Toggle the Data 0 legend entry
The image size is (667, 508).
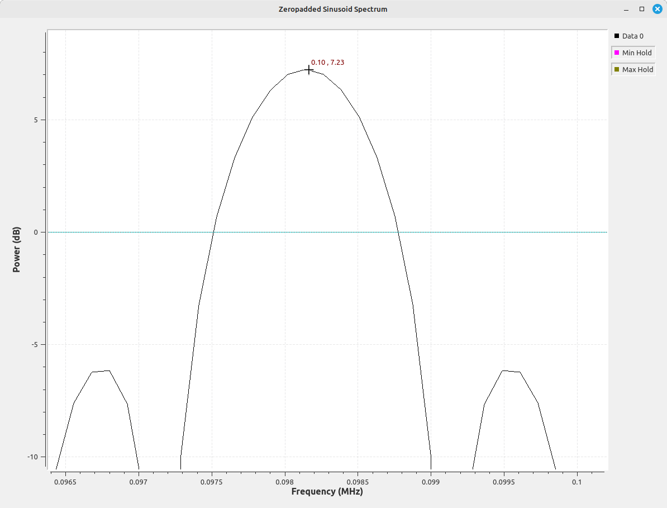(632, 36)
